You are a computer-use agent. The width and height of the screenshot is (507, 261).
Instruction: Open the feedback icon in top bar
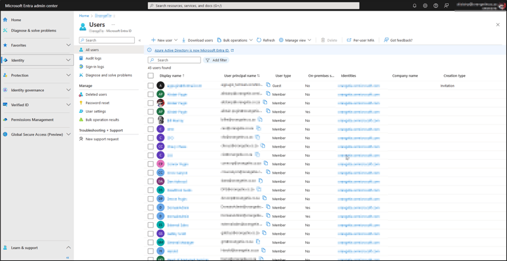[447, 6]
